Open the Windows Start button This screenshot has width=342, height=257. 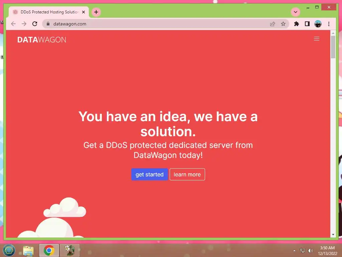(x=9, y=250)
